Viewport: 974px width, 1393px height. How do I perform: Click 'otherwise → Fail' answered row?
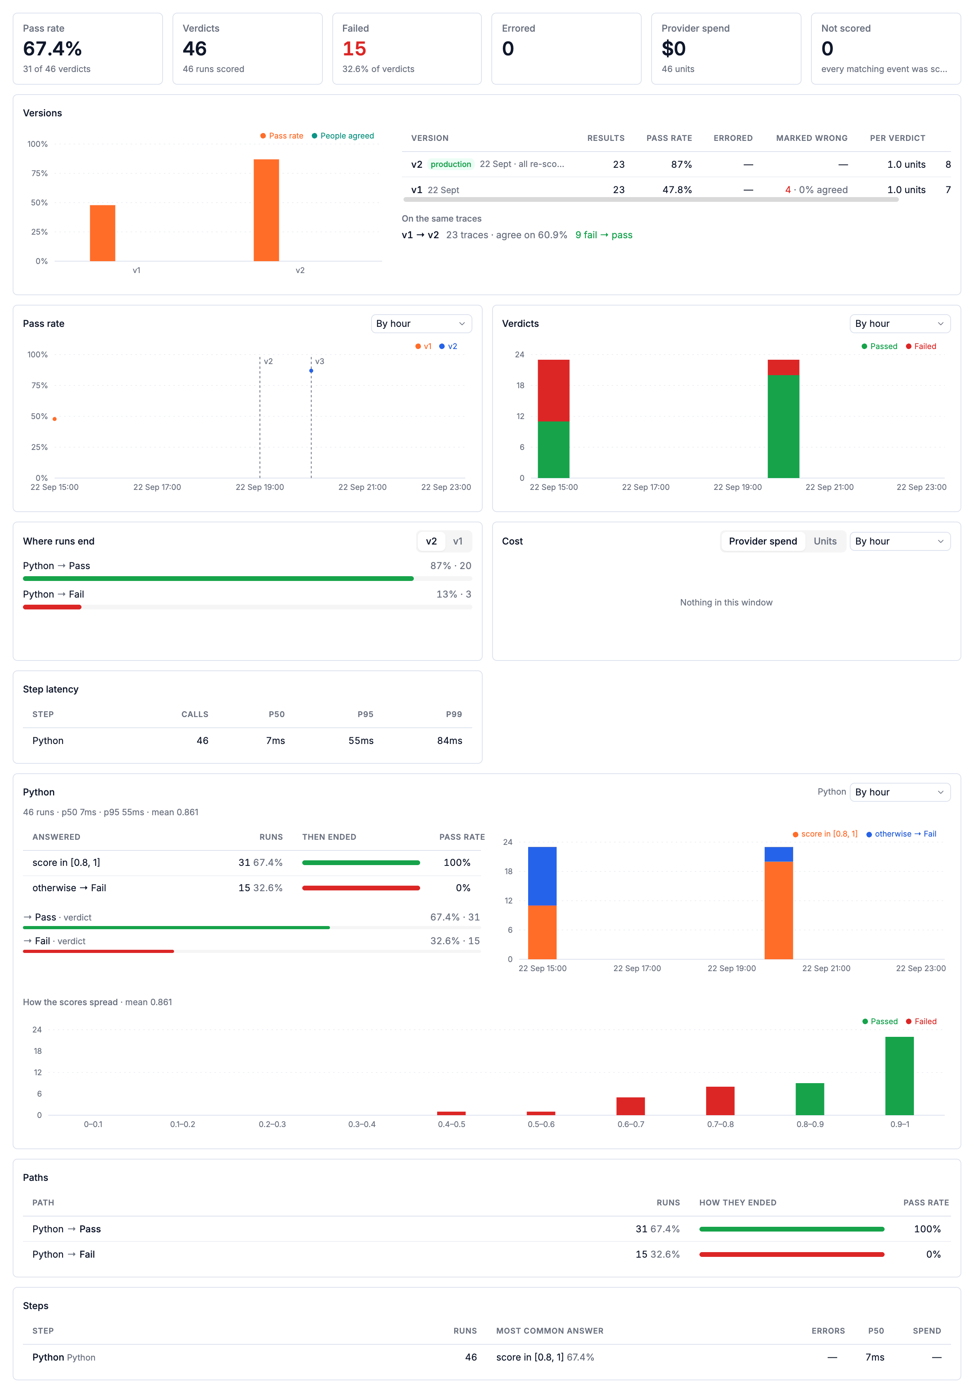(x=252, y=888)
